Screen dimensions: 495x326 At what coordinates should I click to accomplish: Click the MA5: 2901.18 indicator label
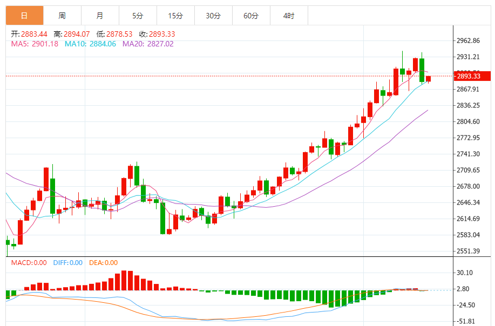(x=35, y=44)
